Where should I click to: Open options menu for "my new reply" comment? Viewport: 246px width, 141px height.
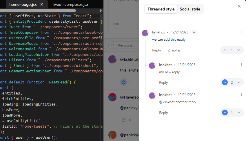click(x=241, y=65)
